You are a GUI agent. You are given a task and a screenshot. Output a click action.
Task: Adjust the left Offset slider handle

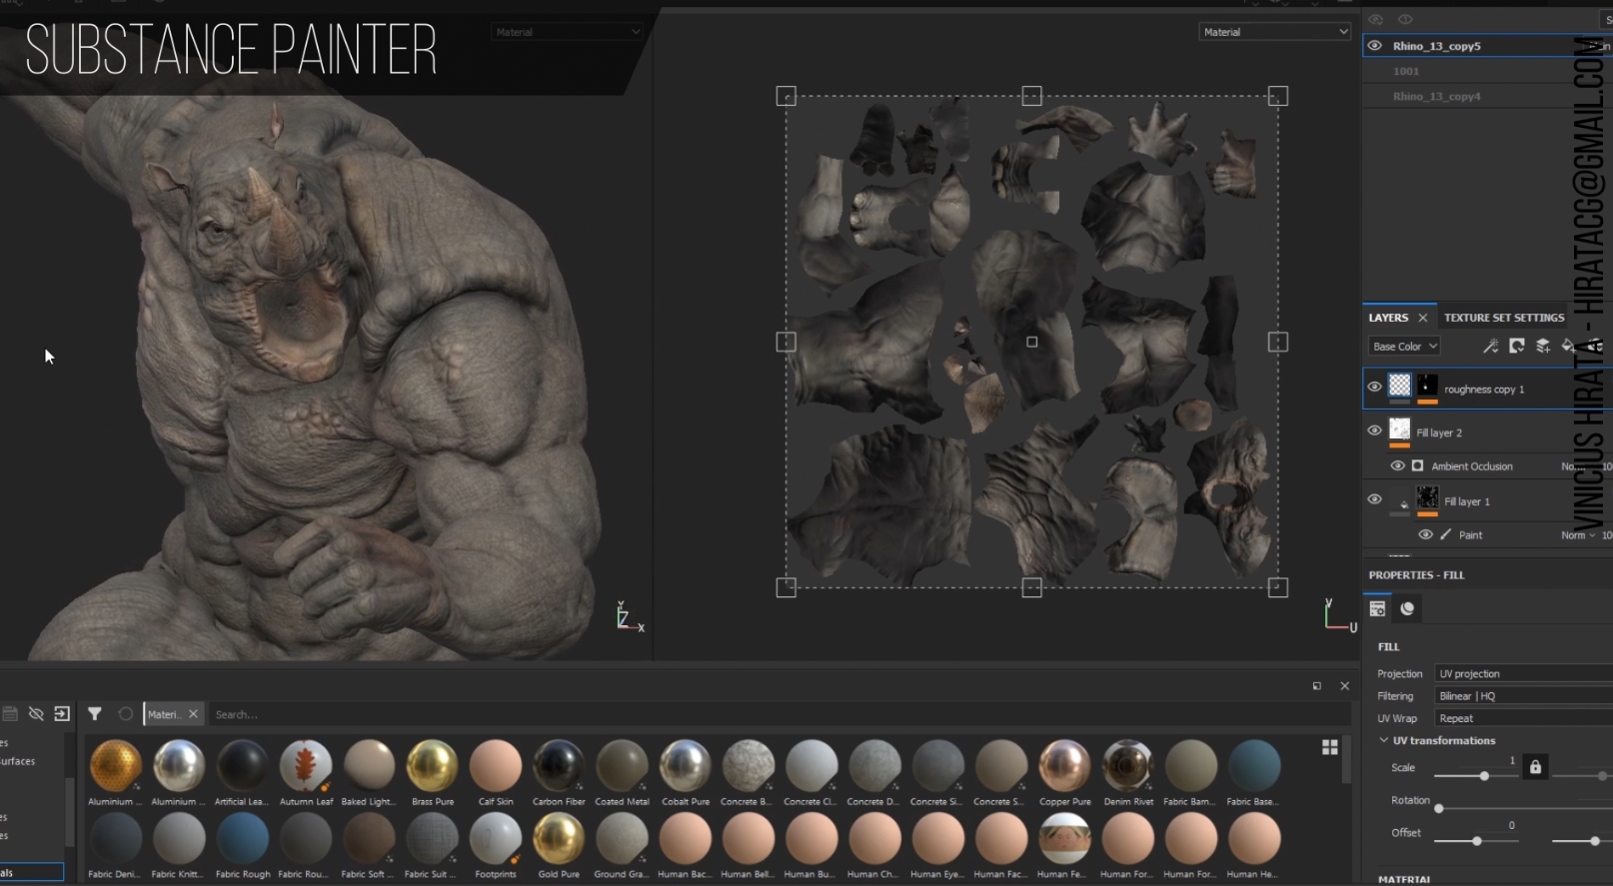pyautogui.click(x=1477, y=841)
